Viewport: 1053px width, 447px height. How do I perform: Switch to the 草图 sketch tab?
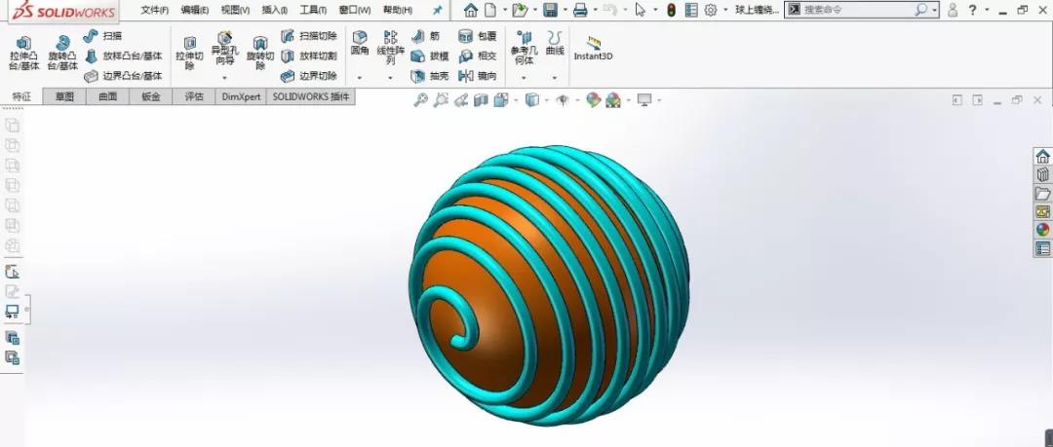(64, 97)
